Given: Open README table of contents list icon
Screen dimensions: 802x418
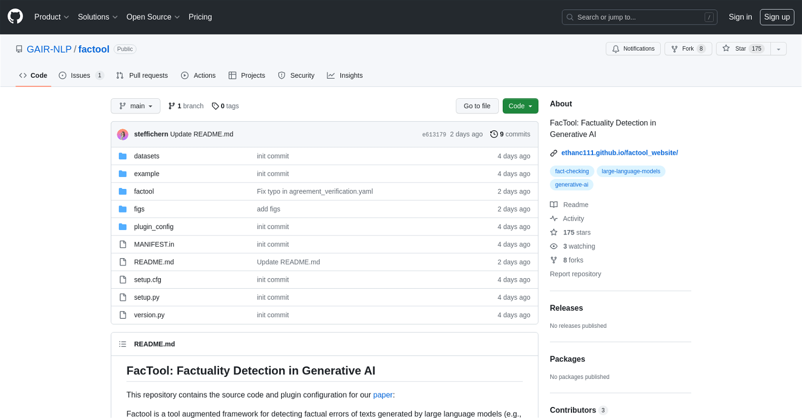Looking at the screenshot, I should (x=123, y=344).
